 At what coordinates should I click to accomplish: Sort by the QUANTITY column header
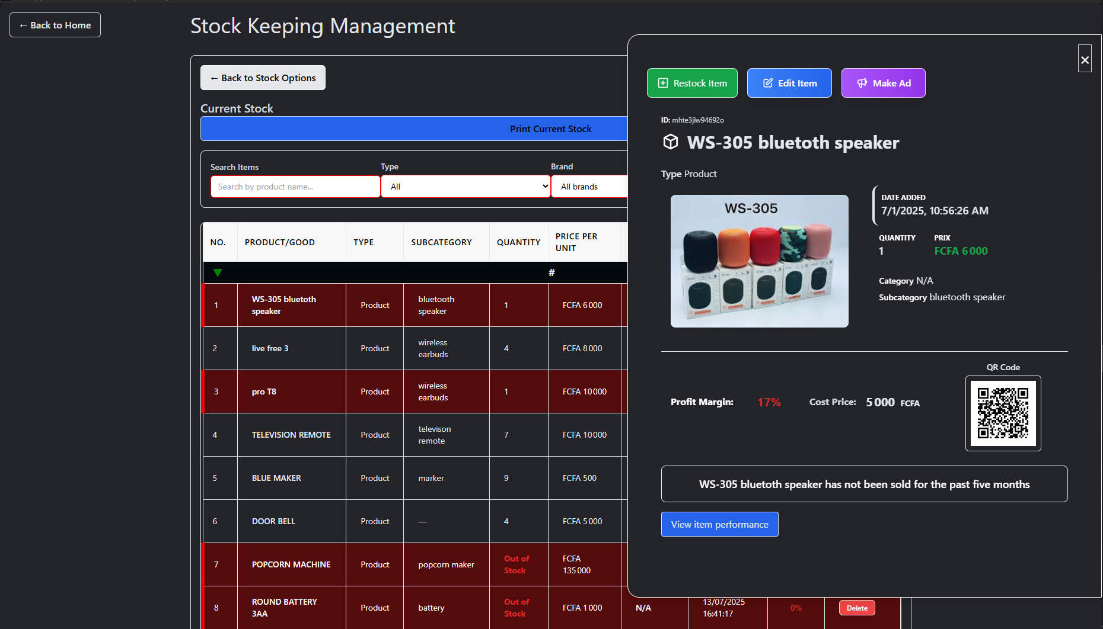[x=518, y=242]
